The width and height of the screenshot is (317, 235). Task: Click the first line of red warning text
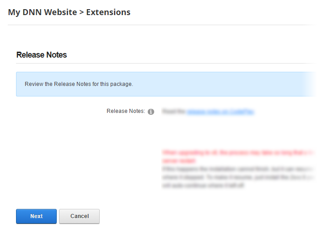pyautogui.click(x=238, y=153)
